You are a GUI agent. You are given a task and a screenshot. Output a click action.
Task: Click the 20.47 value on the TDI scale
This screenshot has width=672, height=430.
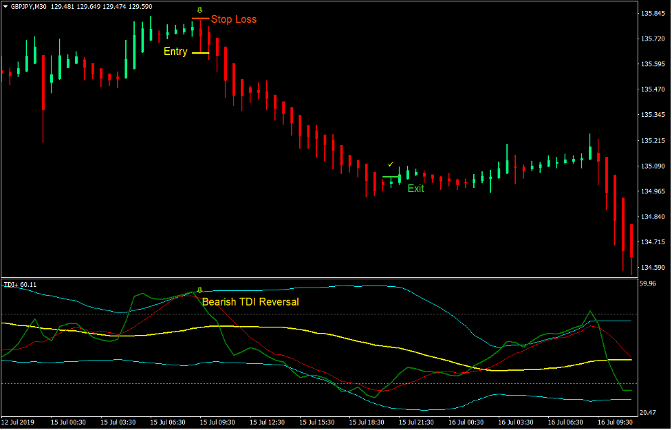(x=647, y=411)
